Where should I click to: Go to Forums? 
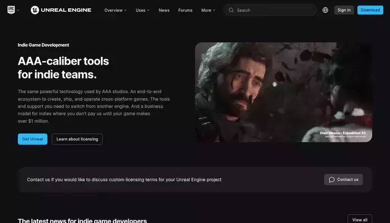point(186,10)
